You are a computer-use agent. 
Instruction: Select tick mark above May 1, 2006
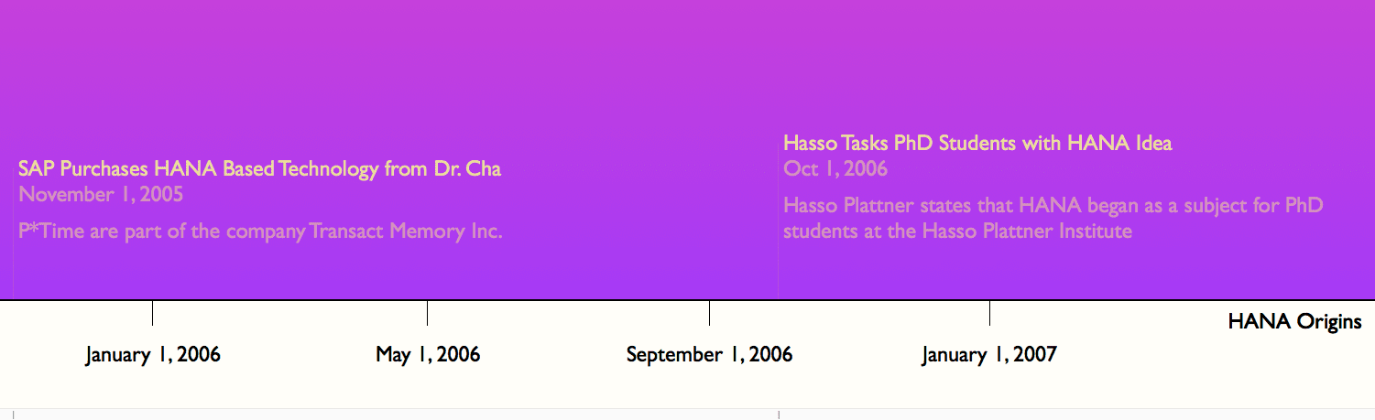pos(427,313)
